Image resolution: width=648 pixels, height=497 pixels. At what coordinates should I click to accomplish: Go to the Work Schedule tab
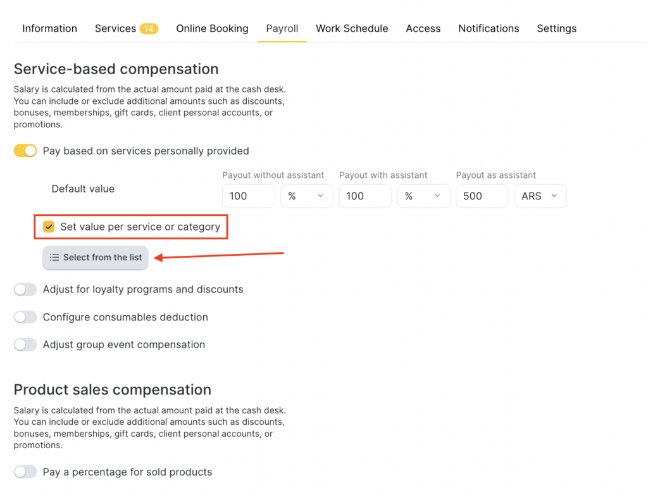352,28
